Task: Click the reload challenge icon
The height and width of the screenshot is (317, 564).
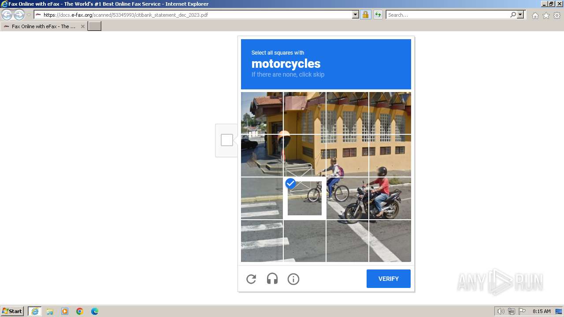Action: click(251, 279)
